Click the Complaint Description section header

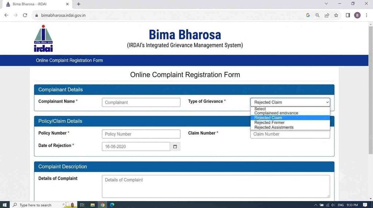pyautogui.click(x=184, y=166)
